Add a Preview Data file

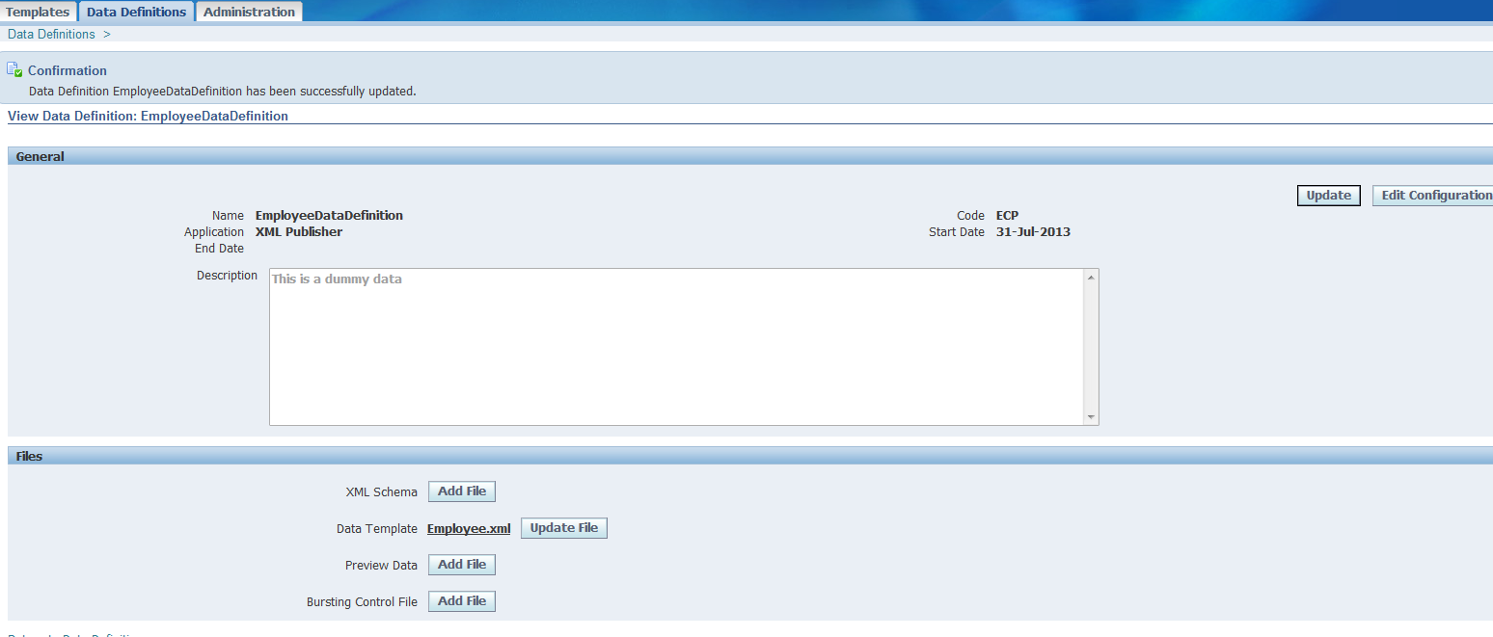[461, 564]
